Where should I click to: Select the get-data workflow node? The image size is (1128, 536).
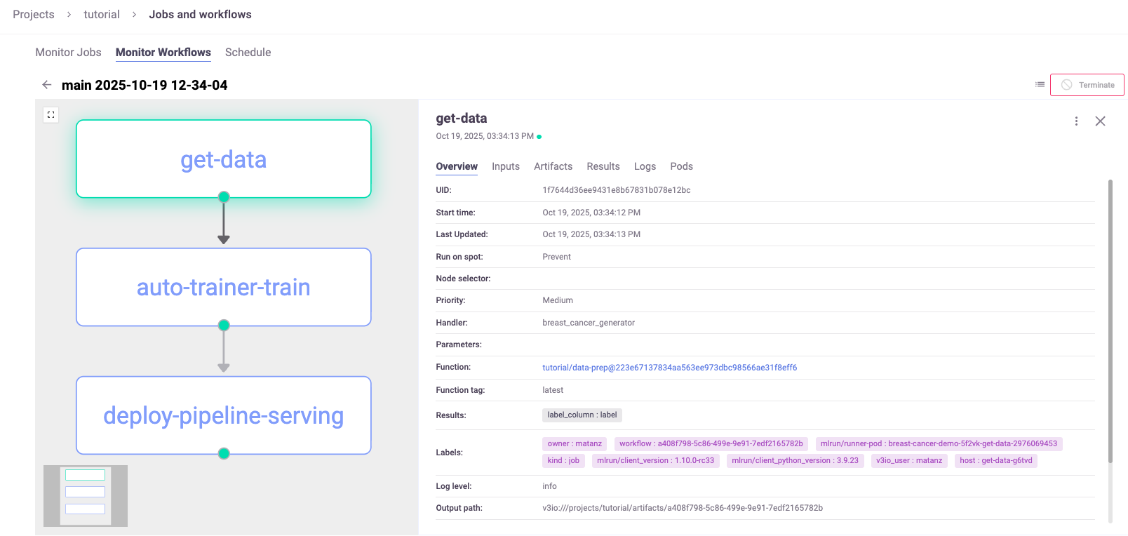coord(224,159)
